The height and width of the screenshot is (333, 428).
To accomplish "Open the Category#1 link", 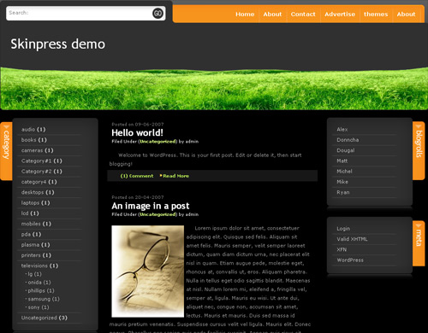I will click(37, 161).
